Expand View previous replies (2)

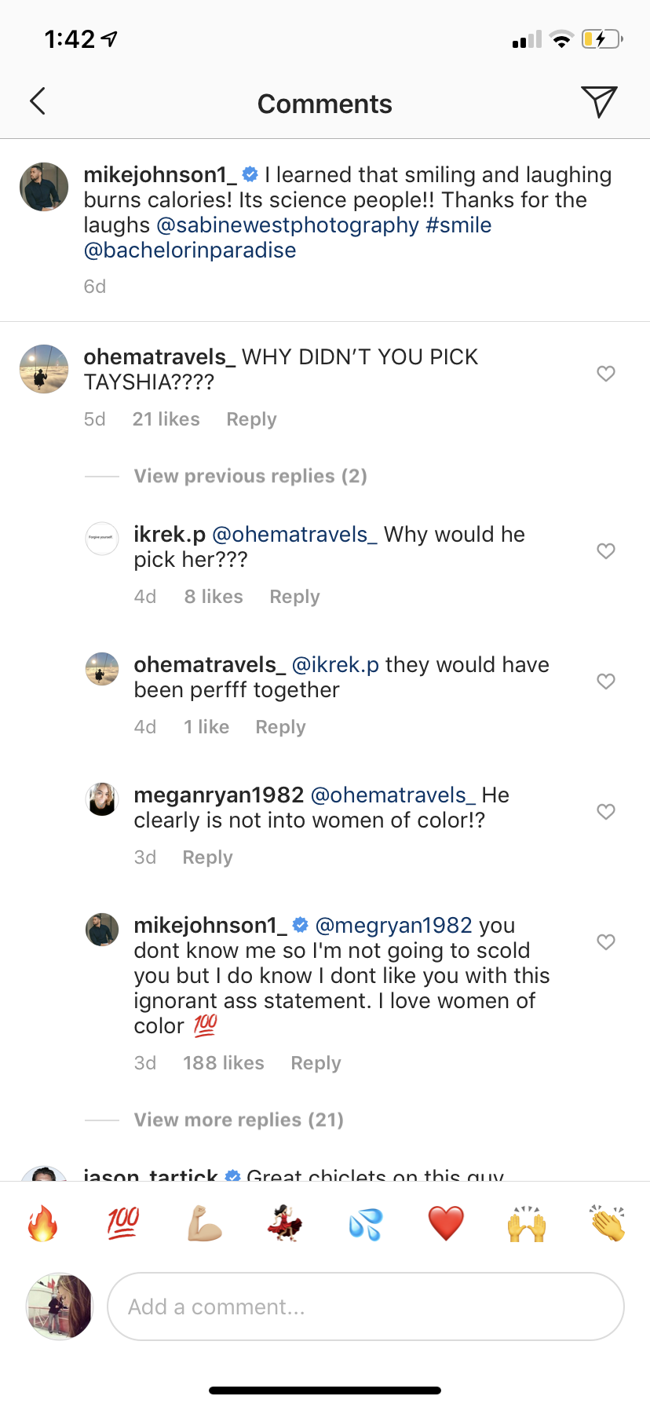(250, 477)
